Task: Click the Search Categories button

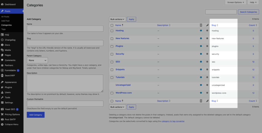Action: [248, 12]
